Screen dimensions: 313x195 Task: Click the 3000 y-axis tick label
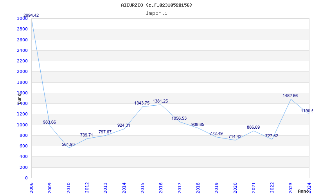22,18
